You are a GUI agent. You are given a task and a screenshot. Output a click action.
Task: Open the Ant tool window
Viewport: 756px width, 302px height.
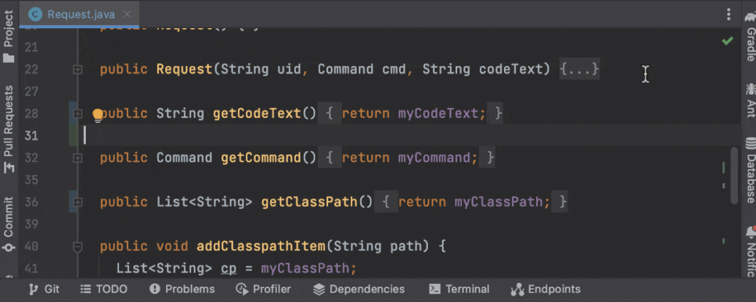(750, 100)
